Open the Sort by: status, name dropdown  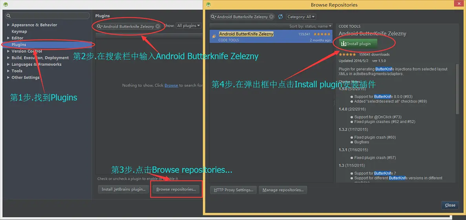click(x=310, y=26)
